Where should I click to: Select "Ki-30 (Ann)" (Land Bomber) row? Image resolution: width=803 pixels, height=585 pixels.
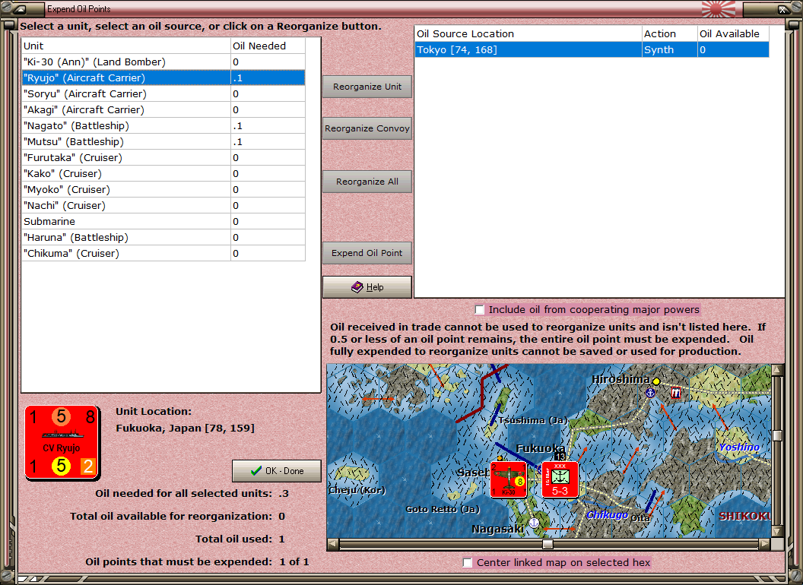coord(163,62)
